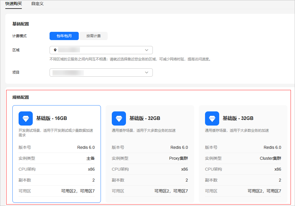The height and width of the screenshot is (206, 295).
Task: Select 包年/包月 billing mode
Action: coord(64,36)
